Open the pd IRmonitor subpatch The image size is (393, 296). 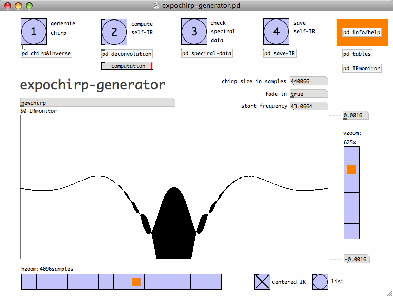click(x=362, y=68)
